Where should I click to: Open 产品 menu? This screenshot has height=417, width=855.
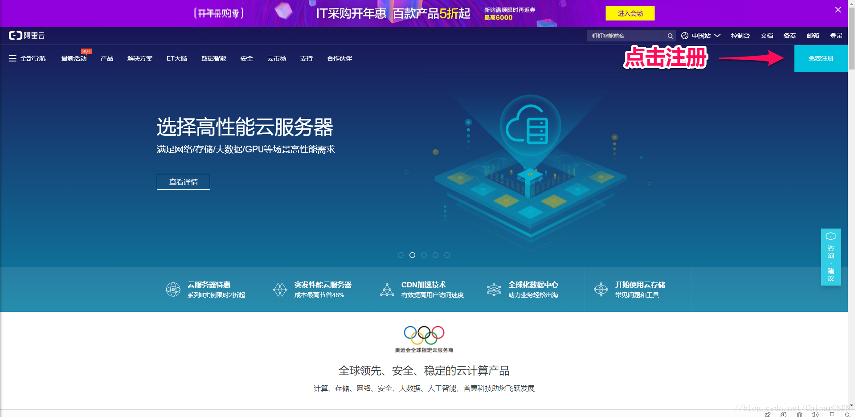[x=107, y=58]
